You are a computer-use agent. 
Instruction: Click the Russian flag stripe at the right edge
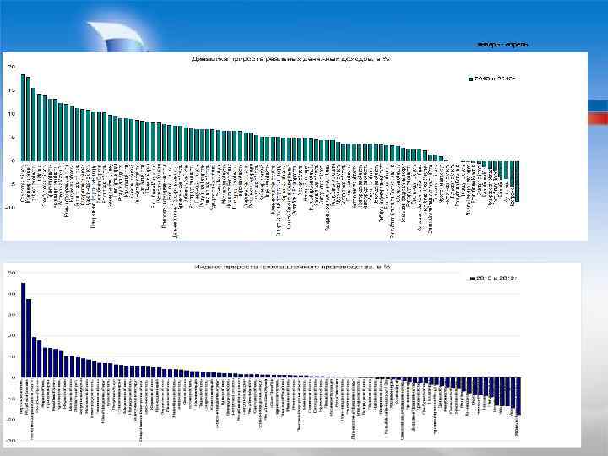click(598, 112)
